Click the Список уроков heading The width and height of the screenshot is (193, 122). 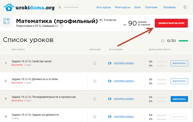click(28, 40)
